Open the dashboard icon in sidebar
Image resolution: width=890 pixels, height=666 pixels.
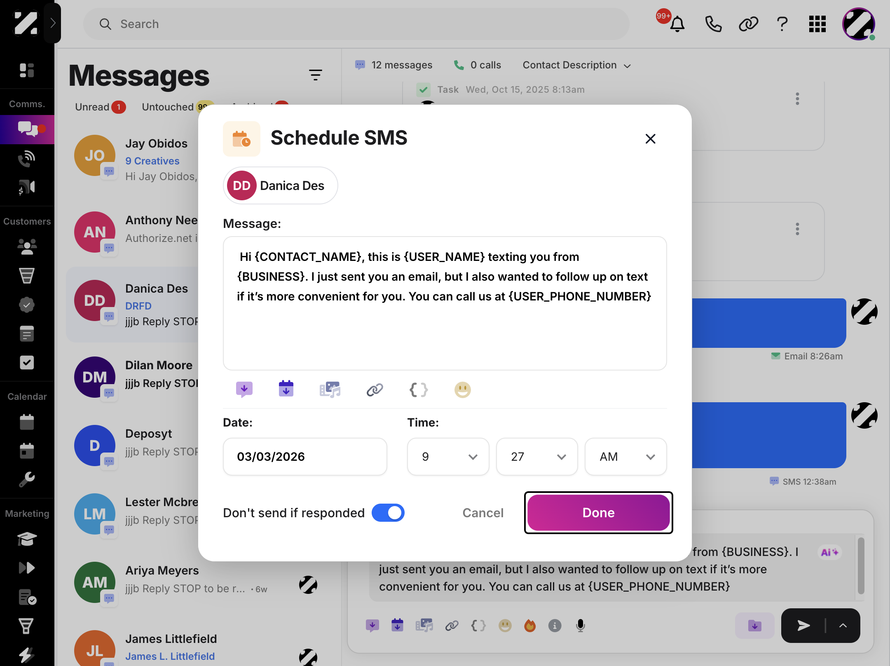[27, 70]
